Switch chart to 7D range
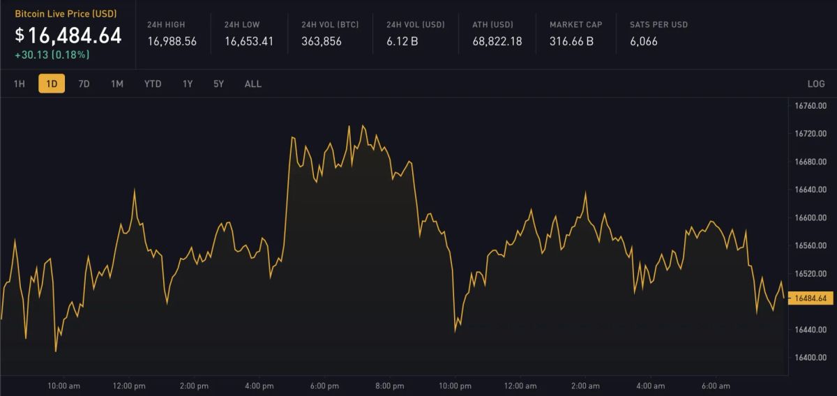Viewport: 837px width, 396px height. pyautogui.click(x=84, y=84)
